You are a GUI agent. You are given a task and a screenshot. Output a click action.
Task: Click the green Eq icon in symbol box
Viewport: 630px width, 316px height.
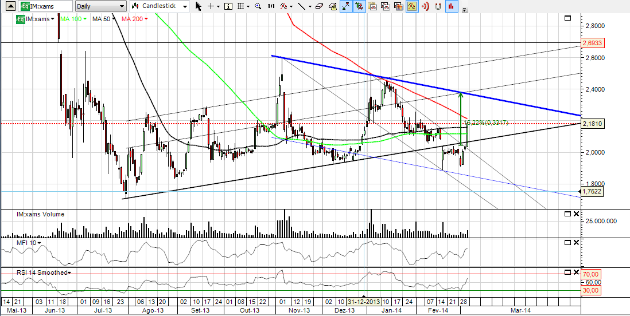[25, 6]
